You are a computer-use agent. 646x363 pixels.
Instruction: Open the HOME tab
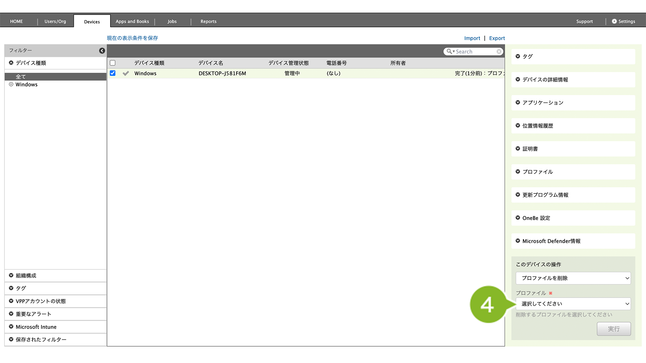[x=16, y=21]
